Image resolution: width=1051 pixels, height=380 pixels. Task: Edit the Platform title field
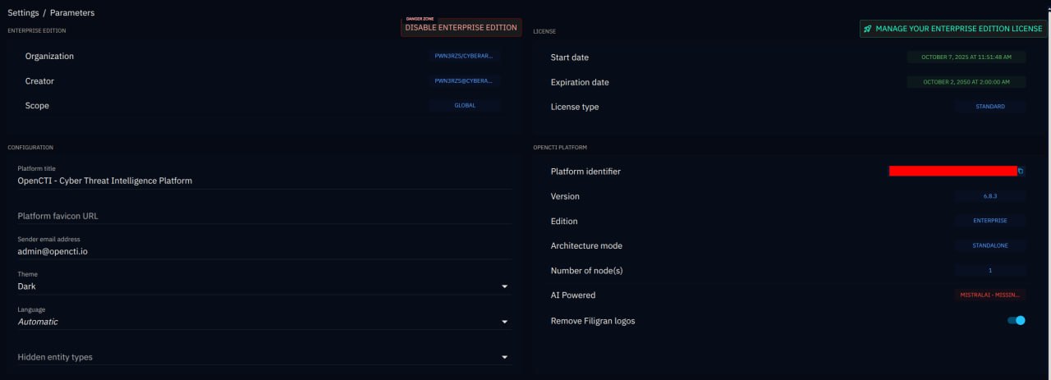coord(264,181)
